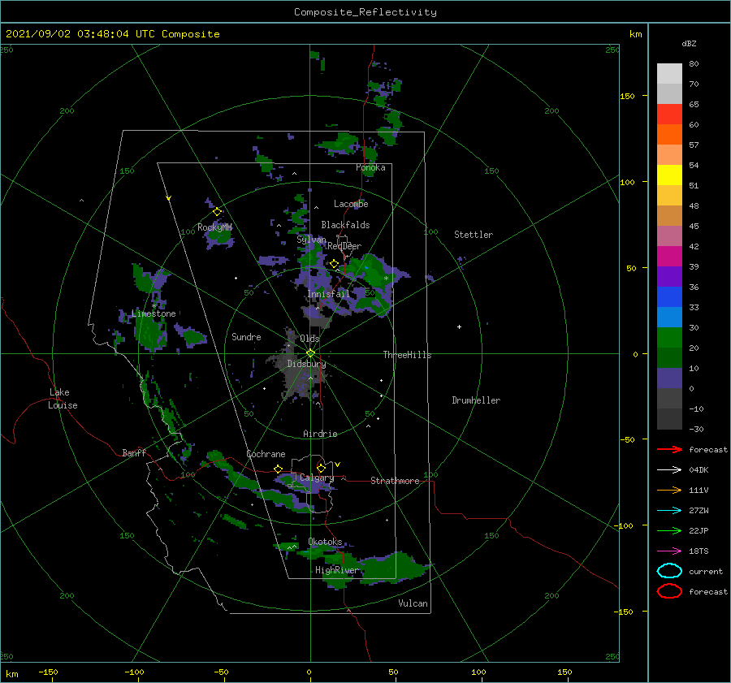The image size is (731, 683).
Task: Select the cyan 27ZW arrow icon
Action: click(x=669, y=510)
